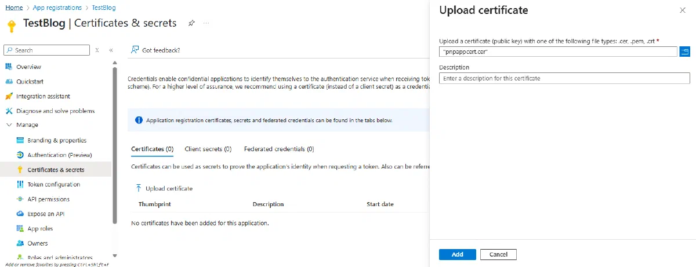Screen dimensions: 696x267
Task: Click the info icon in the blue banner
Action: 139,120
